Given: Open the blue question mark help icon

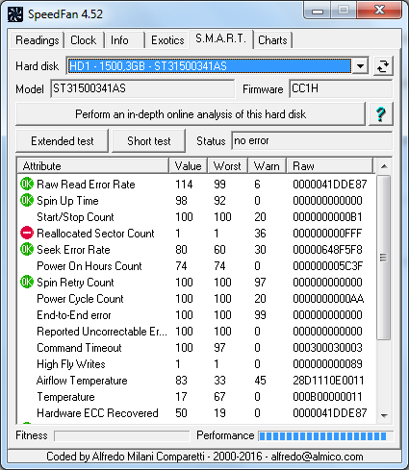Looking at the screenshot, I should [381, 114].
